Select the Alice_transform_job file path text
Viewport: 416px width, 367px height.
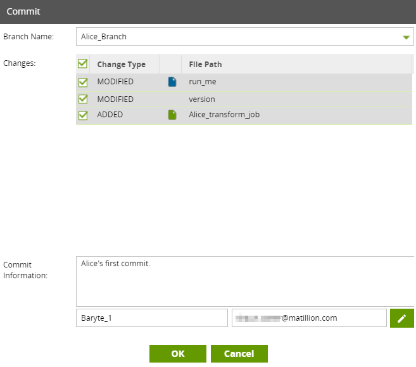point(224,115)
